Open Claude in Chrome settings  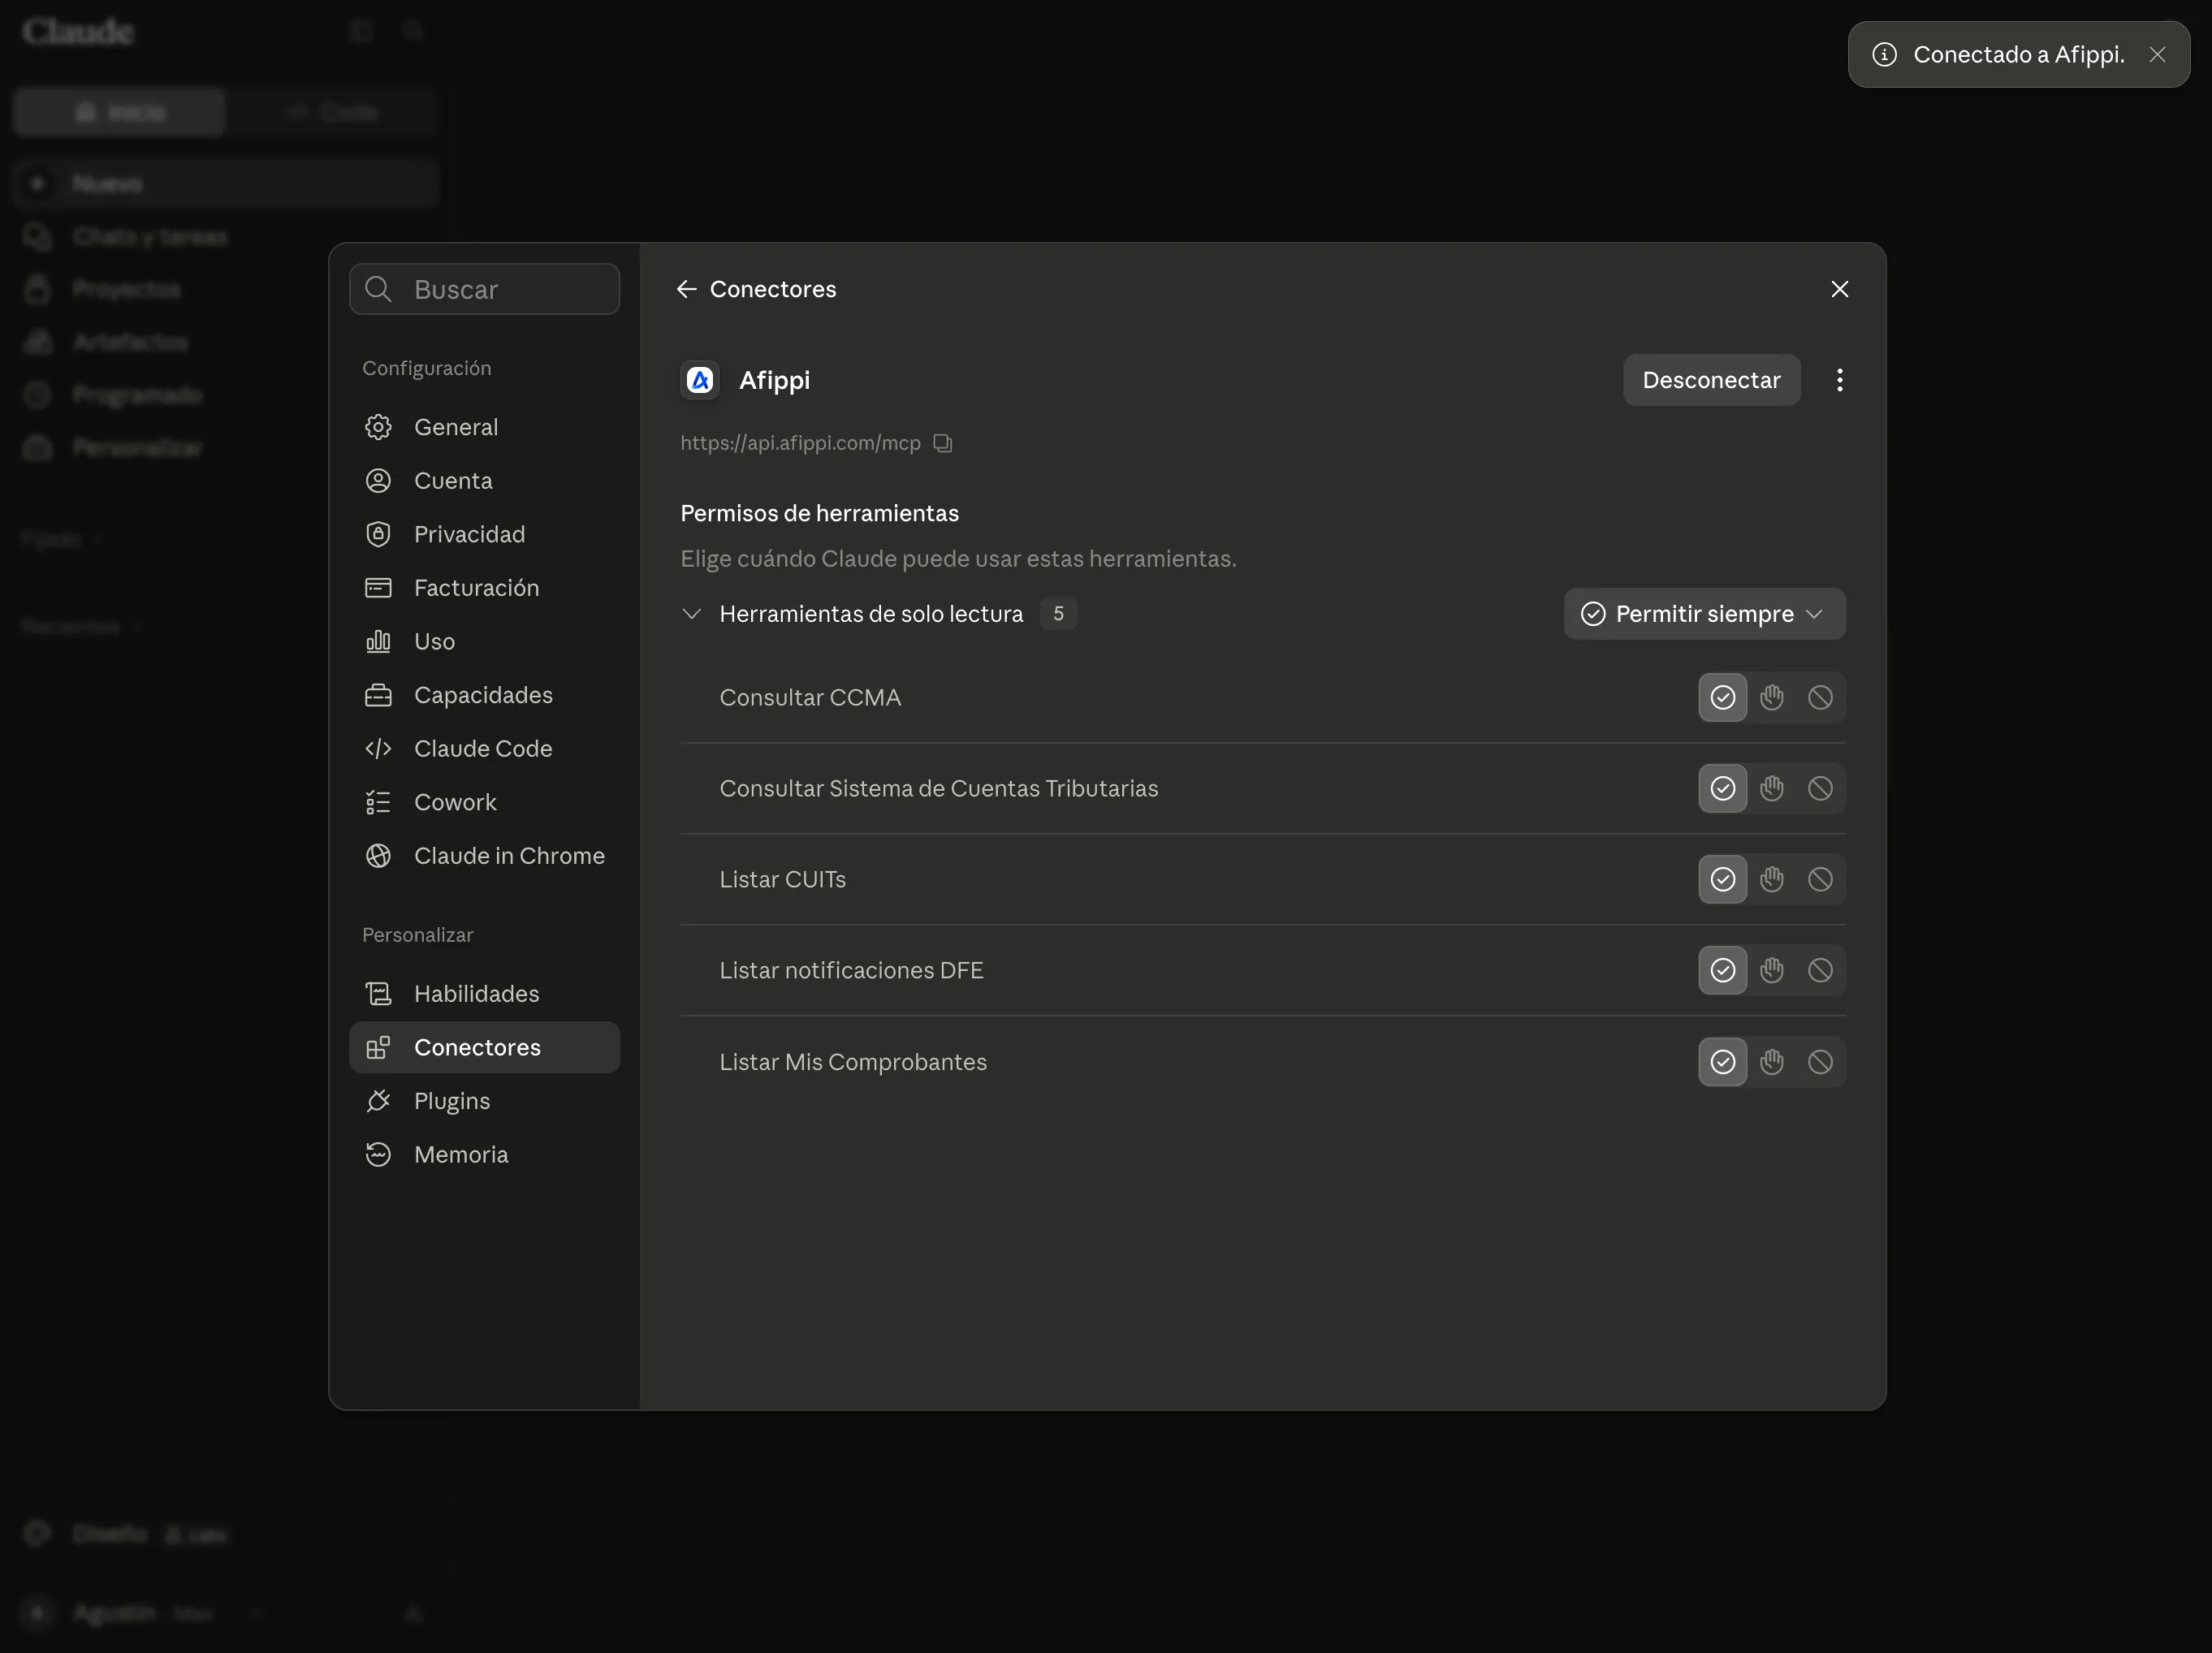click(484, 856)
